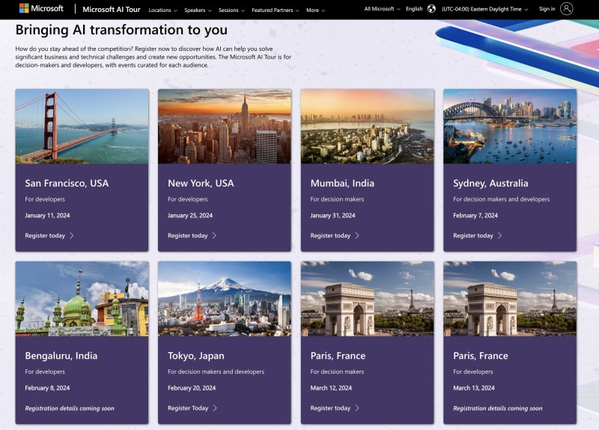This screenshot has height=430, width=599.
Task: Click chevron next to San Francisco Register today
Action: pos(71,235)
